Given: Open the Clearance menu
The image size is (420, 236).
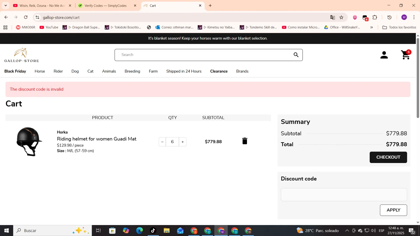Looking at the screenshot, I should pyautogui.click(x=219, y=71).
